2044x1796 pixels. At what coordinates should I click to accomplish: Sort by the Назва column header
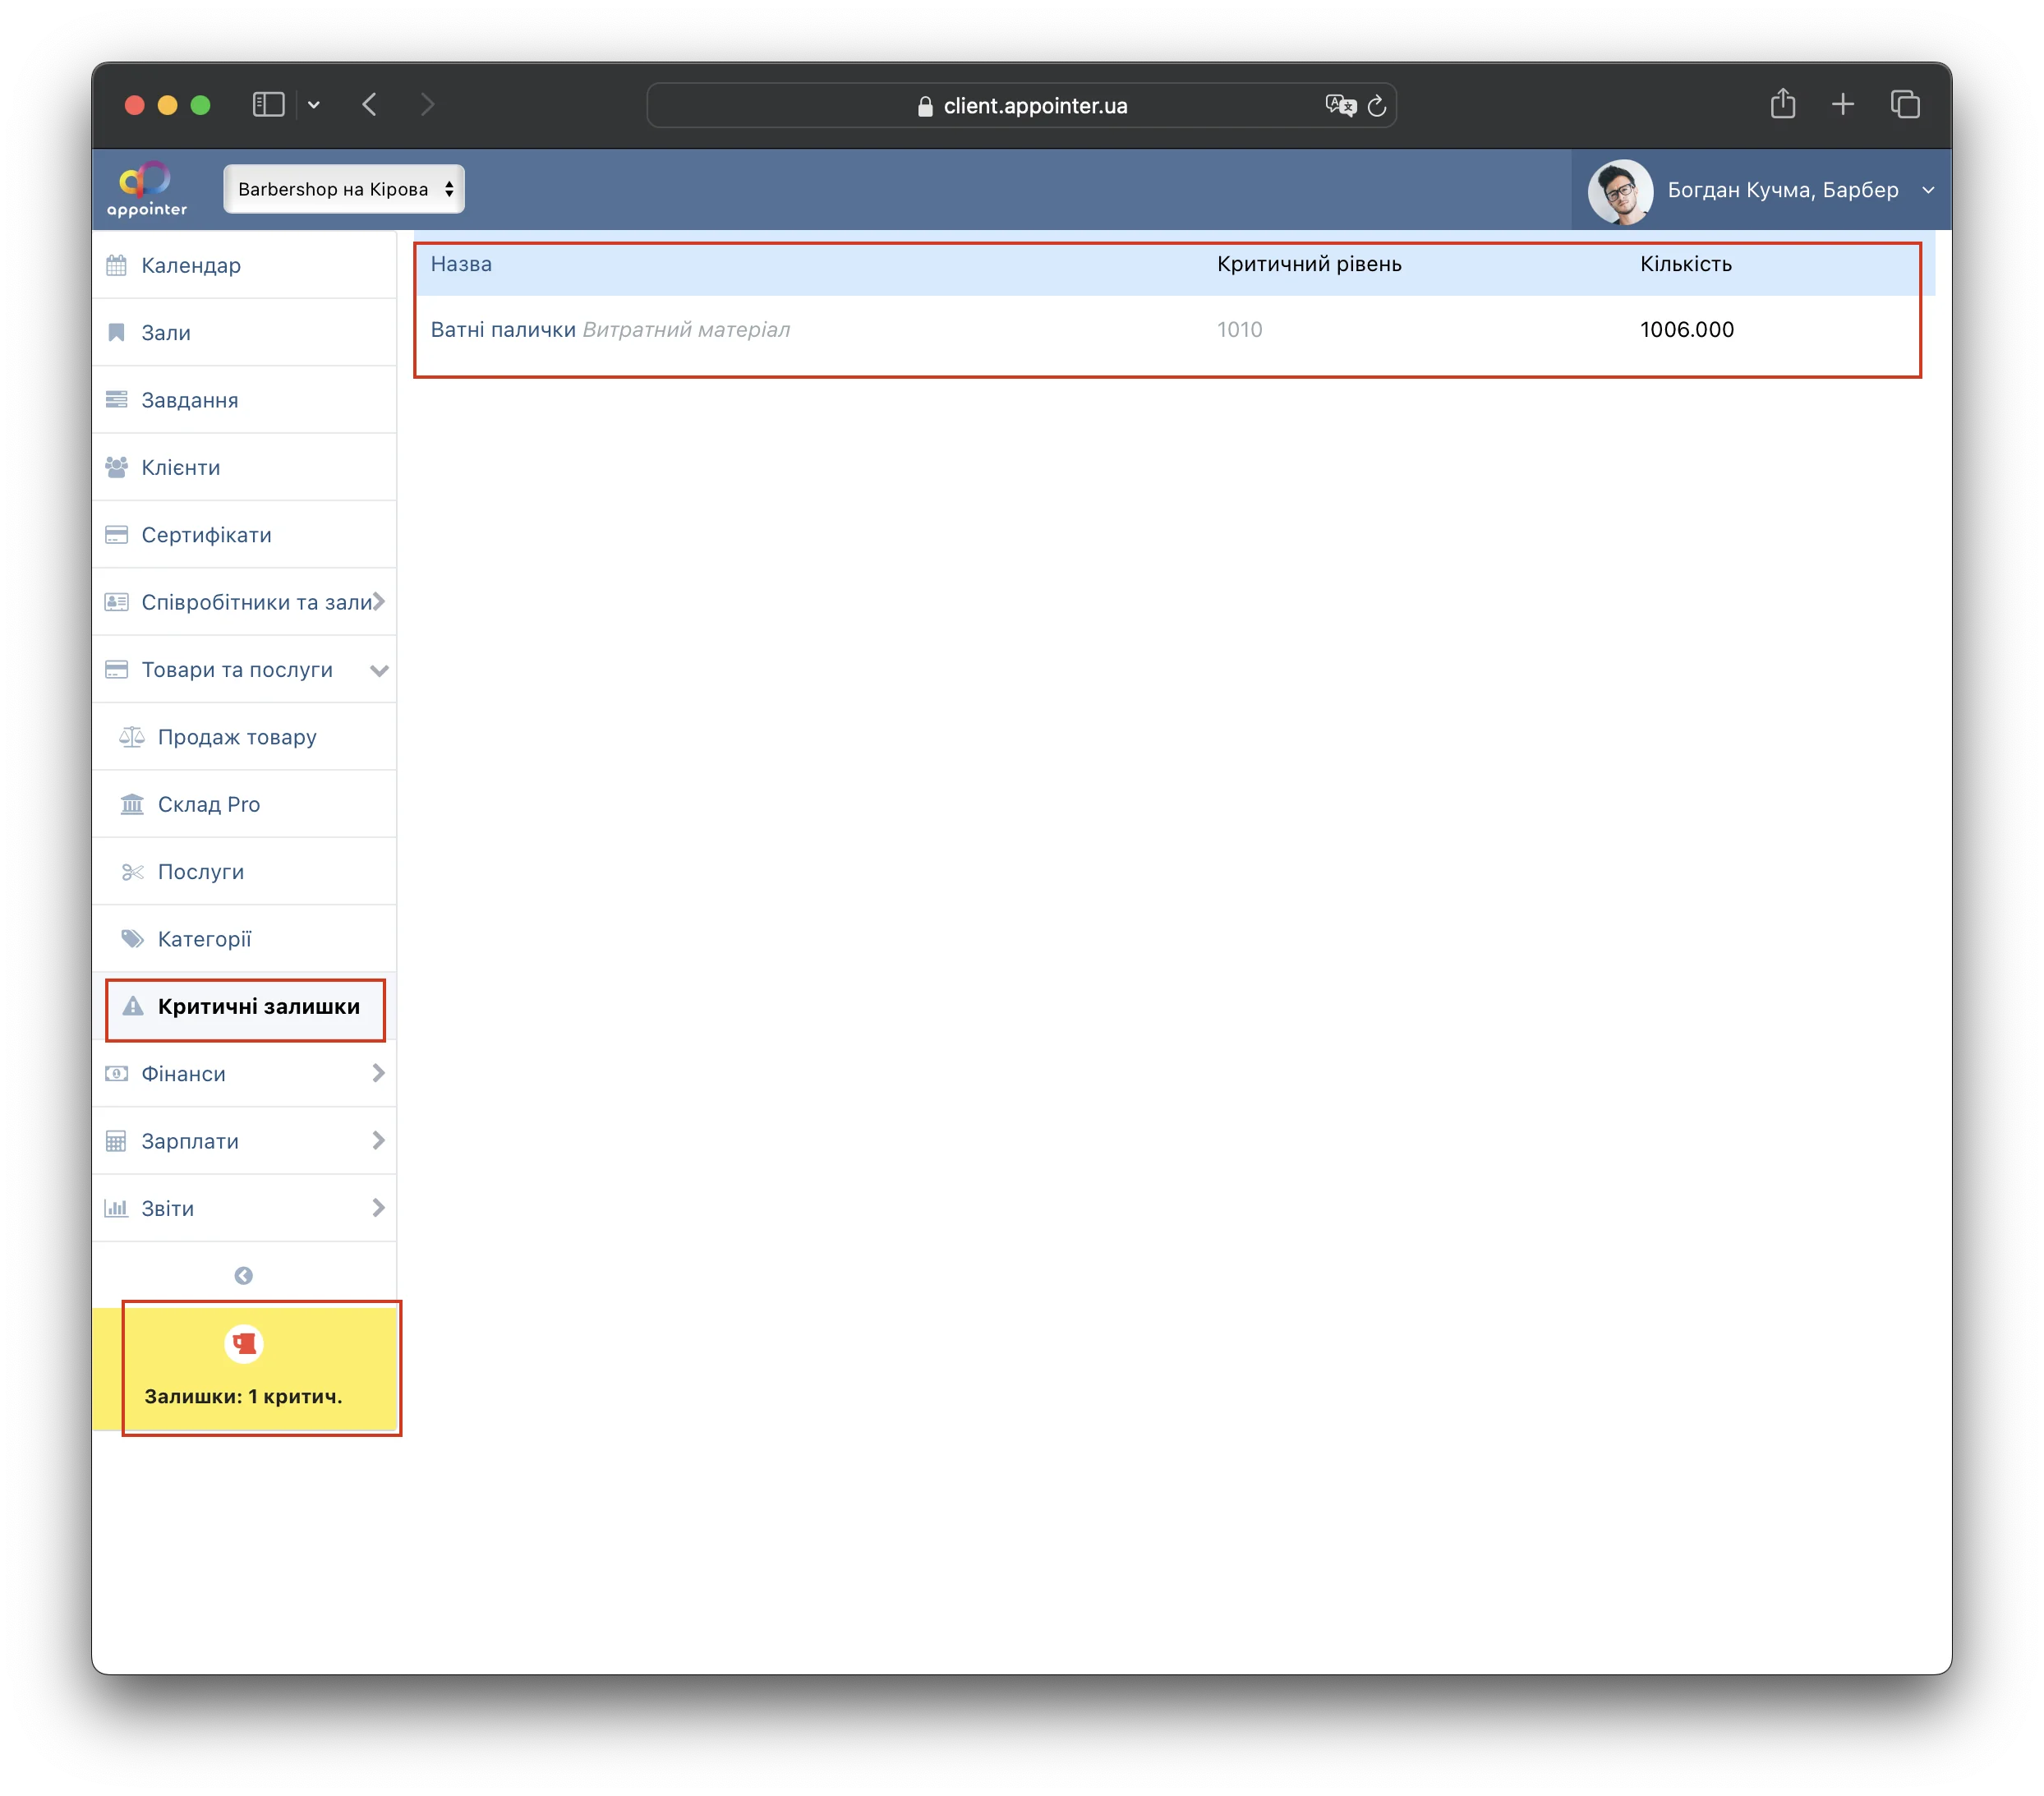pos(461,264)
